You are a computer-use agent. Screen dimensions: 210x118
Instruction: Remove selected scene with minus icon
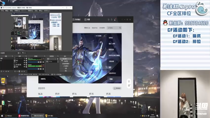[4, 71]
